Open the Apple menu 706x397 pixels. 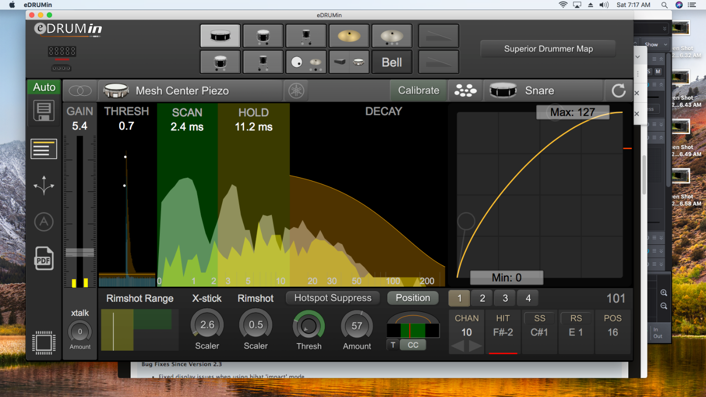[12, 5]
